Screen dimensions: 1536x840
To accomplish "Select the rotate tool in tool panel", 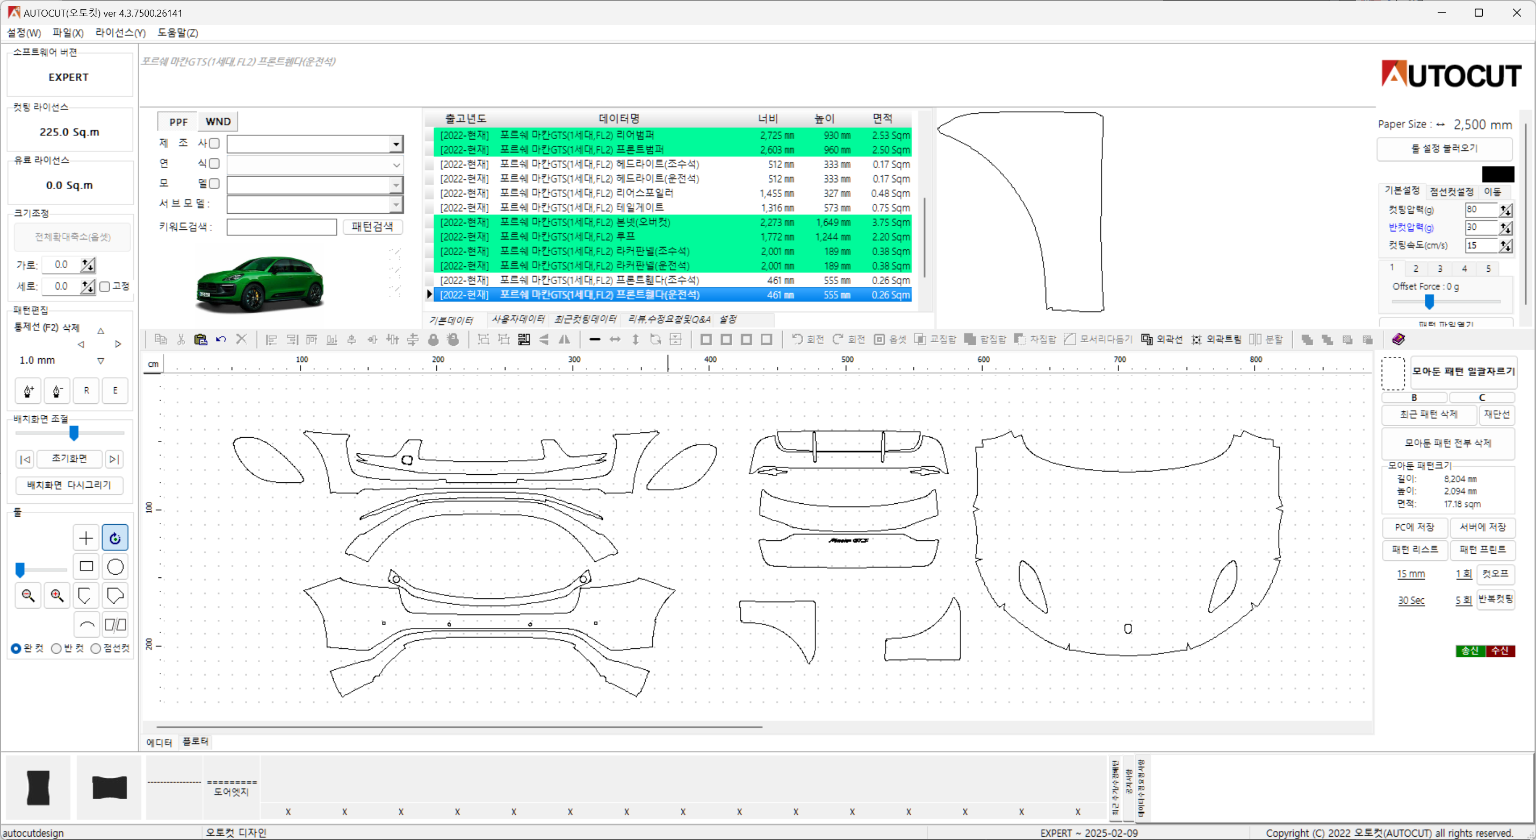I will point(115,538).
